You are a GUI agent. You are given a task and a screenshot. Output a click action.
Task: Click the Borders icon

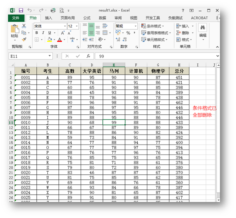coord(37,39)
